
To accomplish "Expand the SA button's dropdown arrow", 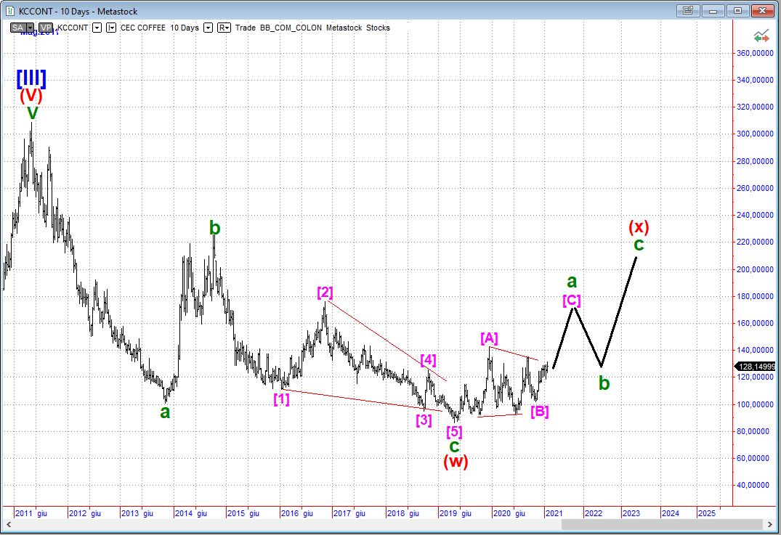I will [x=31, y=28].
